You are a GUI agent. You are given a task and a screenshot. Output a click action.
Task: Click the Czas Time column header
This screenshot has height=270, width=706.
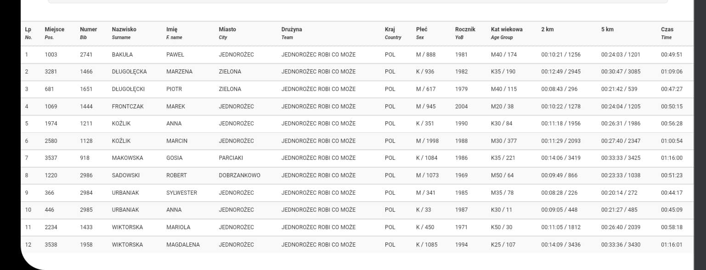coord(667,33)
